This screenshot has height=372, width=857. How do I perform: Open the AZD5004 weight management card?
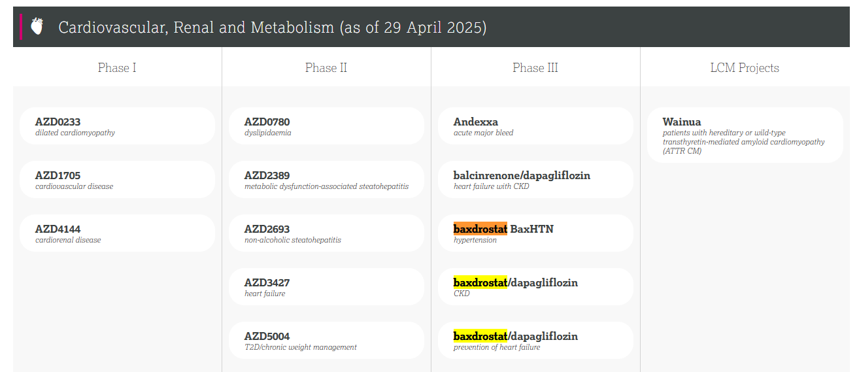[326, 341]
